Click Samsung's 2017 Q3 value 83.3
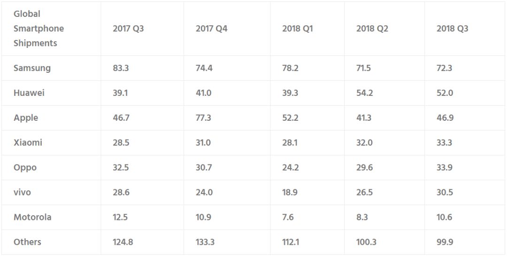 coord(121,68)
